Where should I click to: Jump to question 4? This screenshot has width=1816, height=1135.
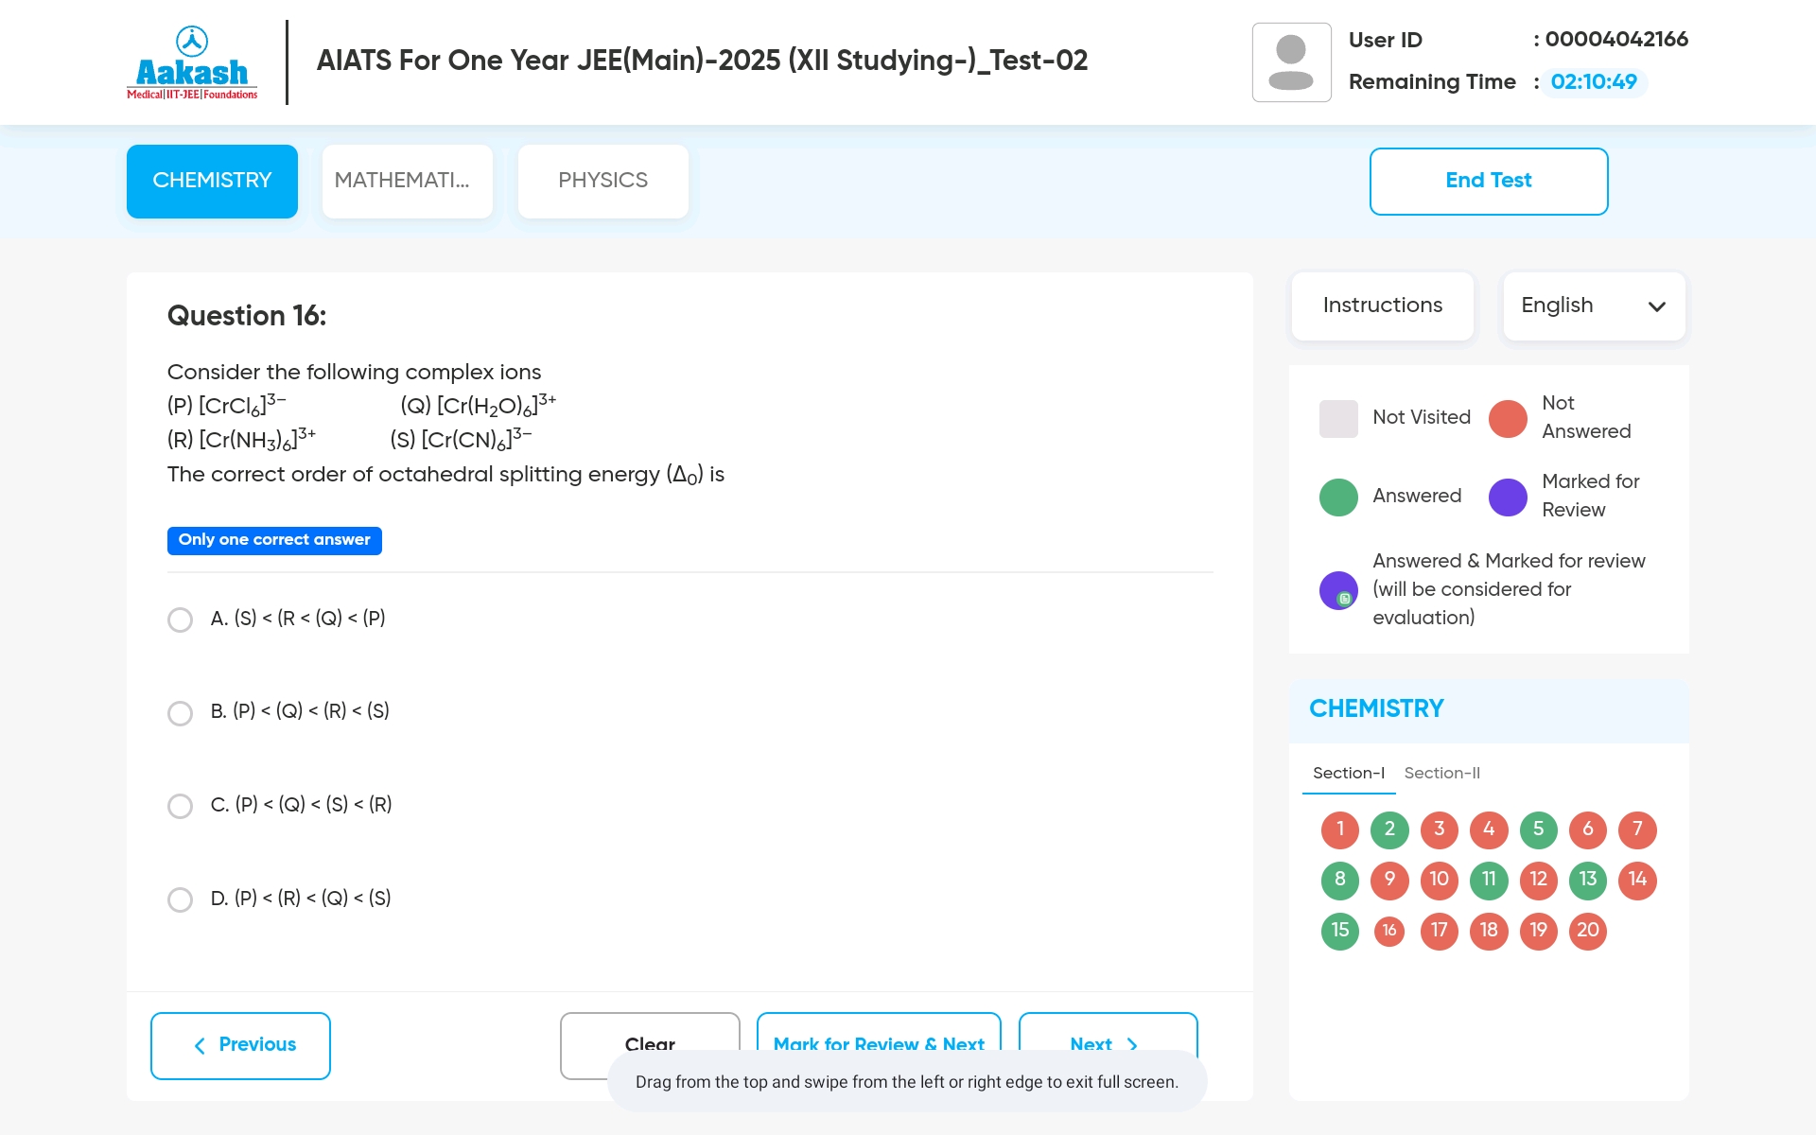point(1489,829)
